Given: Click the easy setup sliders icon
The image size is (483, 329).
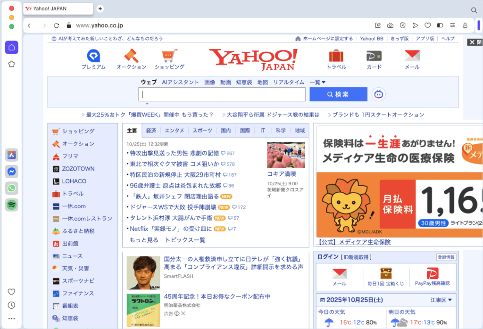Looking at the screenshot, I should pos(452,25).
